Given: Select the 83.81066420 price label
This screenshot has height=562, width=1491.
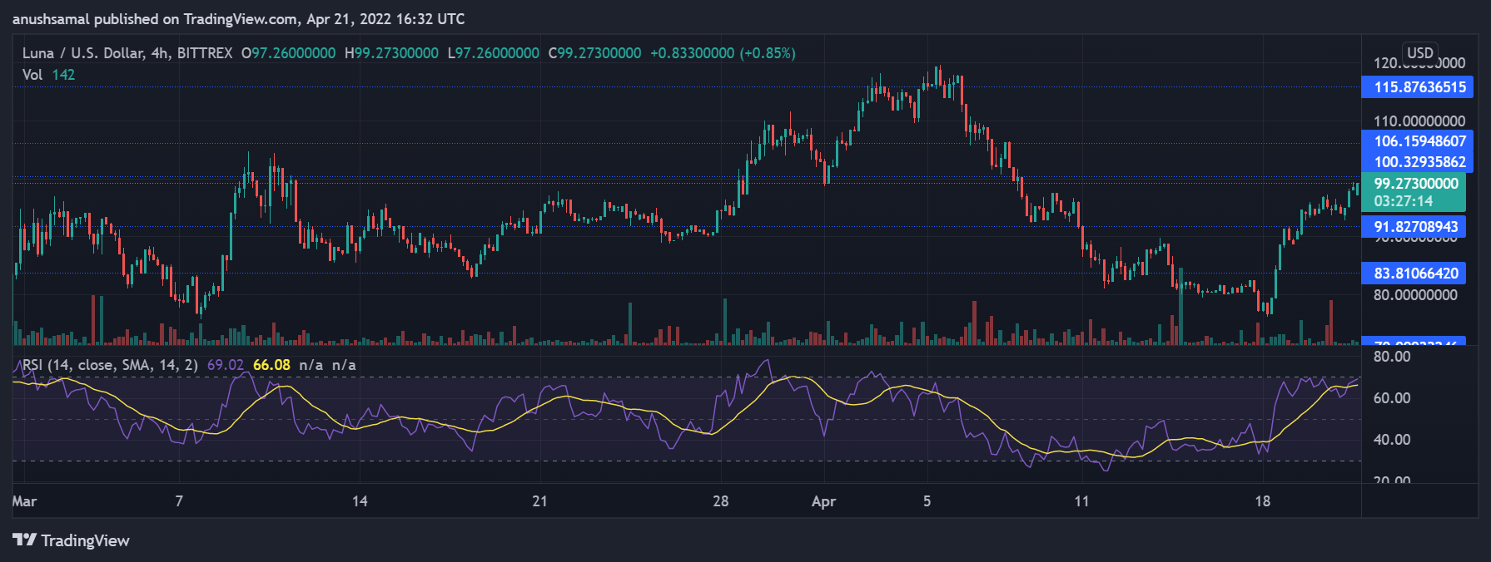Looking at the screenshot, I should tap(1414, 273).
